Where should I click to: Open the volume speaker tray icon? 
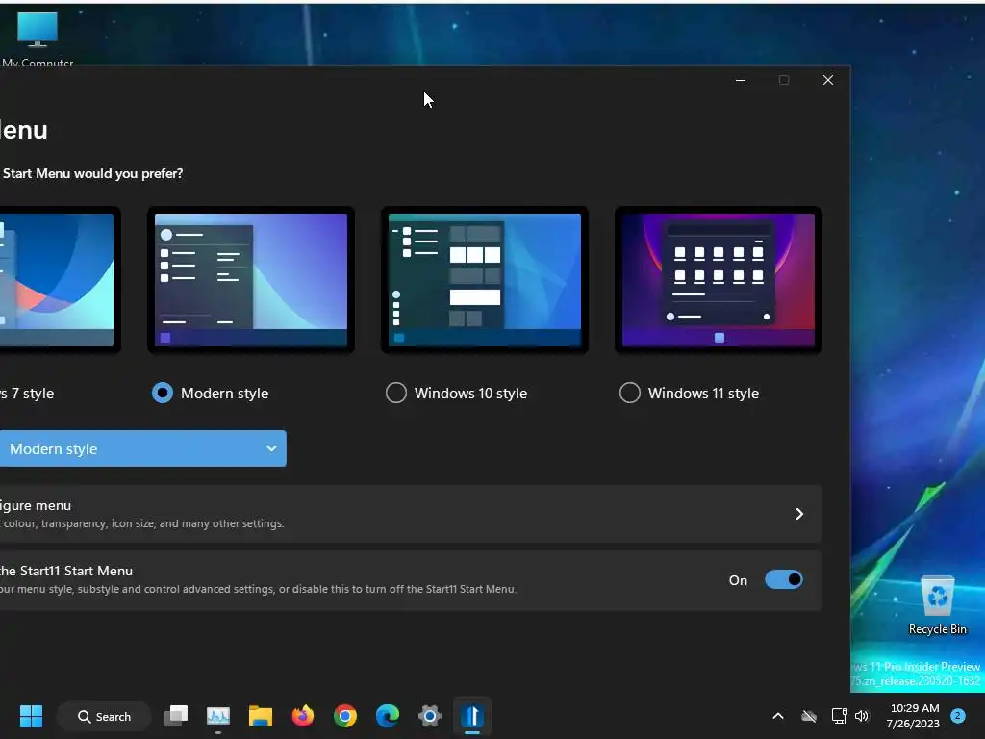click(862, 716)
